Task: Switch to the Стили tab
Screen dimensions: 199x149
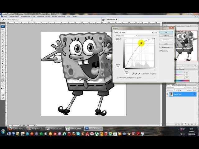Action: click(x=182, y=70)
